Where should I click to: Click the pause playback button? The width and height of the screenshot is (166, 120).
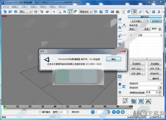coord(118,112)
